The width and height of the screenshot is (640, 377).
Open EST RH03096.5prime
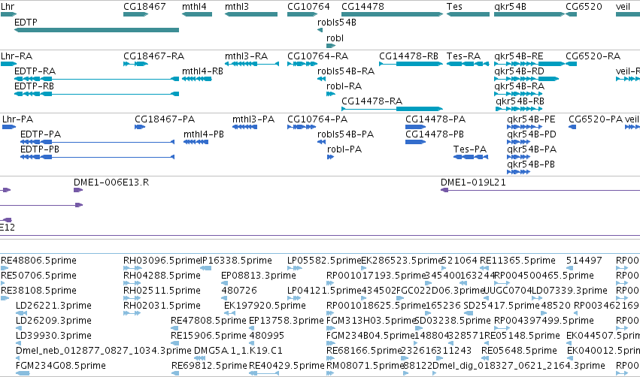pos(162,261)
